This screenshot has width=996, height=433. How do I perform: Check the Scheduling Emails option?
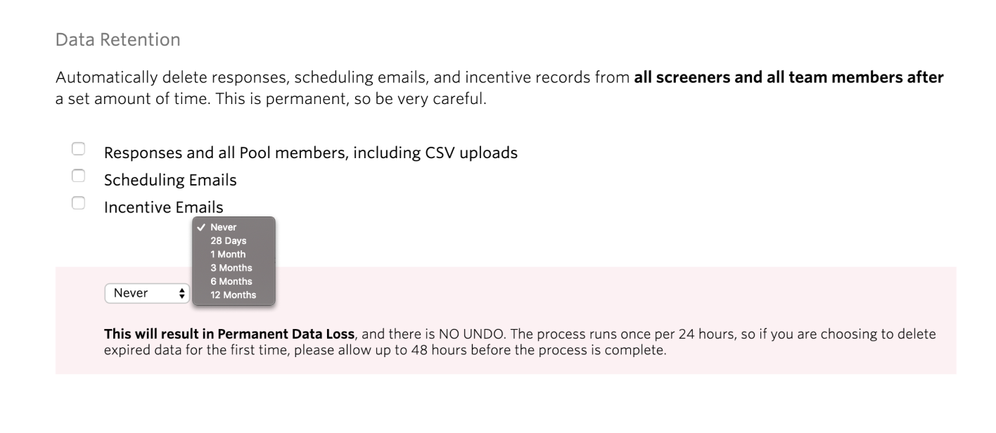tap(77, 174)
